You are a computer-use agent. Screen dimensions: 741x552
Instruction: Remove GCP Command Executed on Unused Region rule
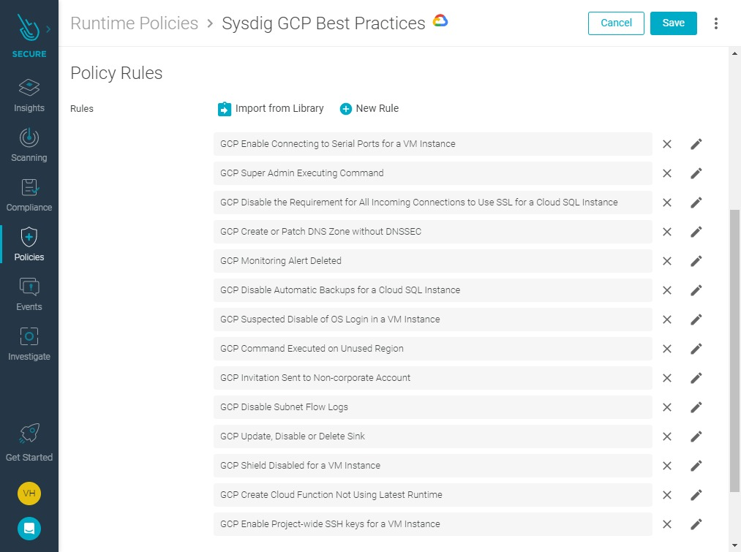[667, 349]
